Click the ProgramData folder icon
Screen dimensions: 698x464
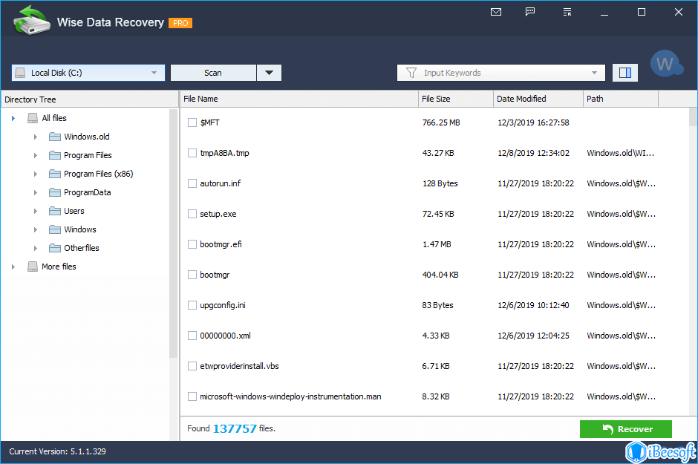tap(55, 192)
